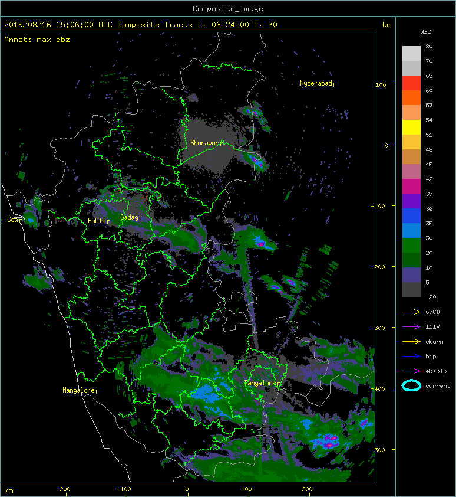Click the -500 y-axis tick label
456x497 pixels.
tap(378, 450)
